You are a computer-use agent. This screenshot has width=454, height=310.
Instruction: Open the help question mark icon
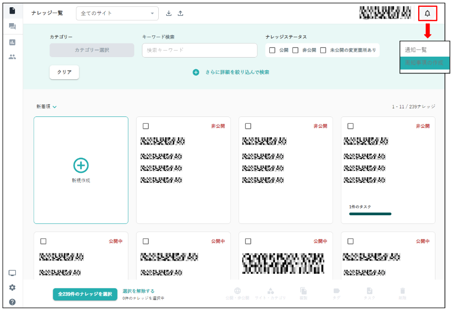coord(12,302)
